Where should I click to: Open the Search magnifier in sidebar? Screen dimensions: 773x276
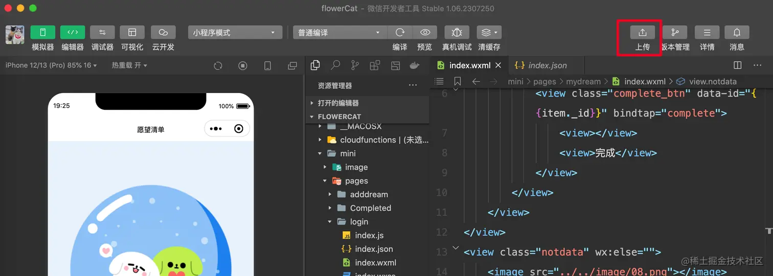pyautogui.click(x=335, y=65)
